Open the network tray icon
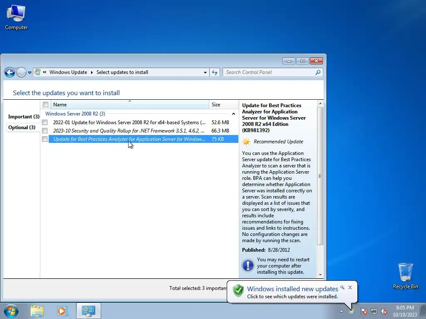The image size is (426, 319). point(374,311)
